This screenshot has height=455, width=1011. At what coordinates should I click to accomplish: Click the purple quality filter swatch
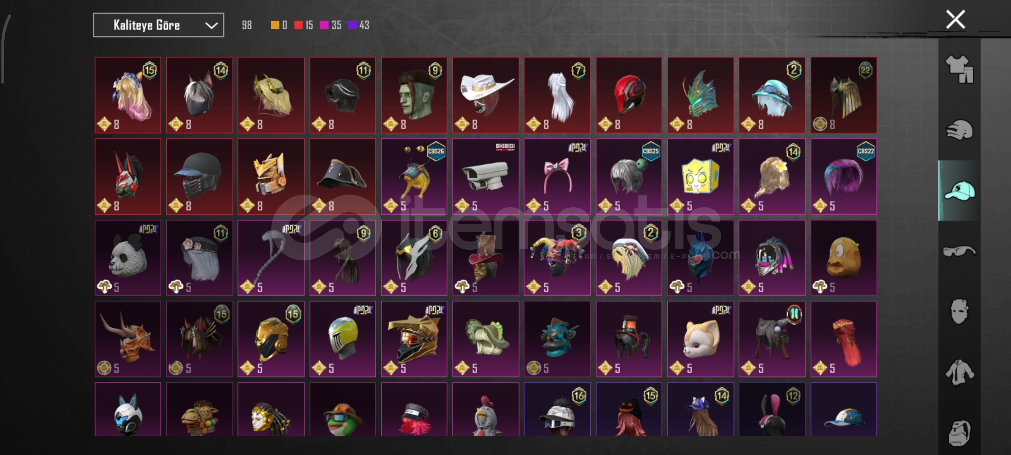click(352, 25)
